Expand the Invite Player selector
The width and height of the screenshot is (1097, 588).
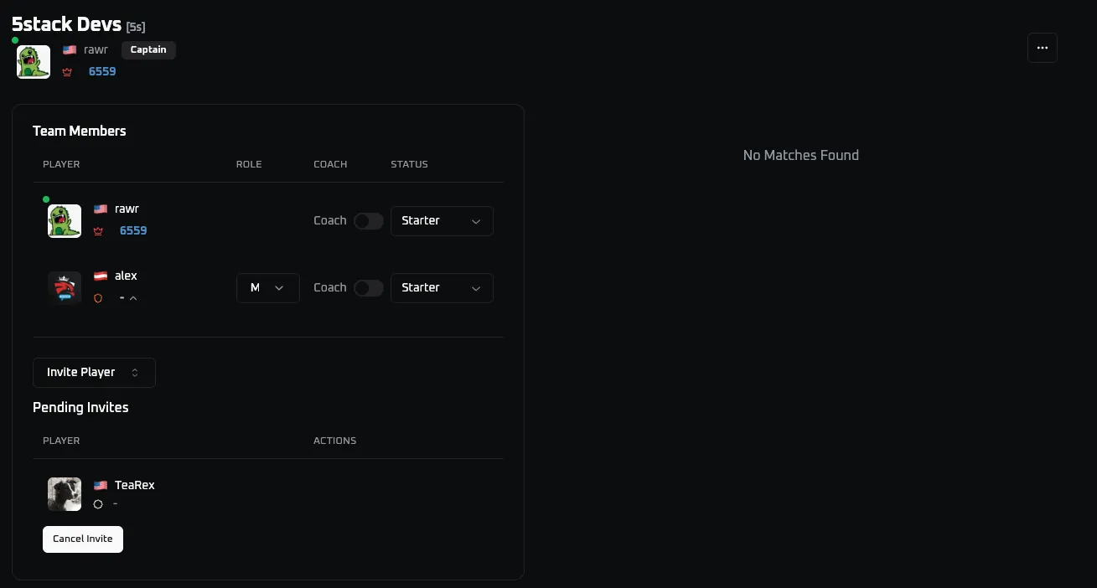point(94,373)
